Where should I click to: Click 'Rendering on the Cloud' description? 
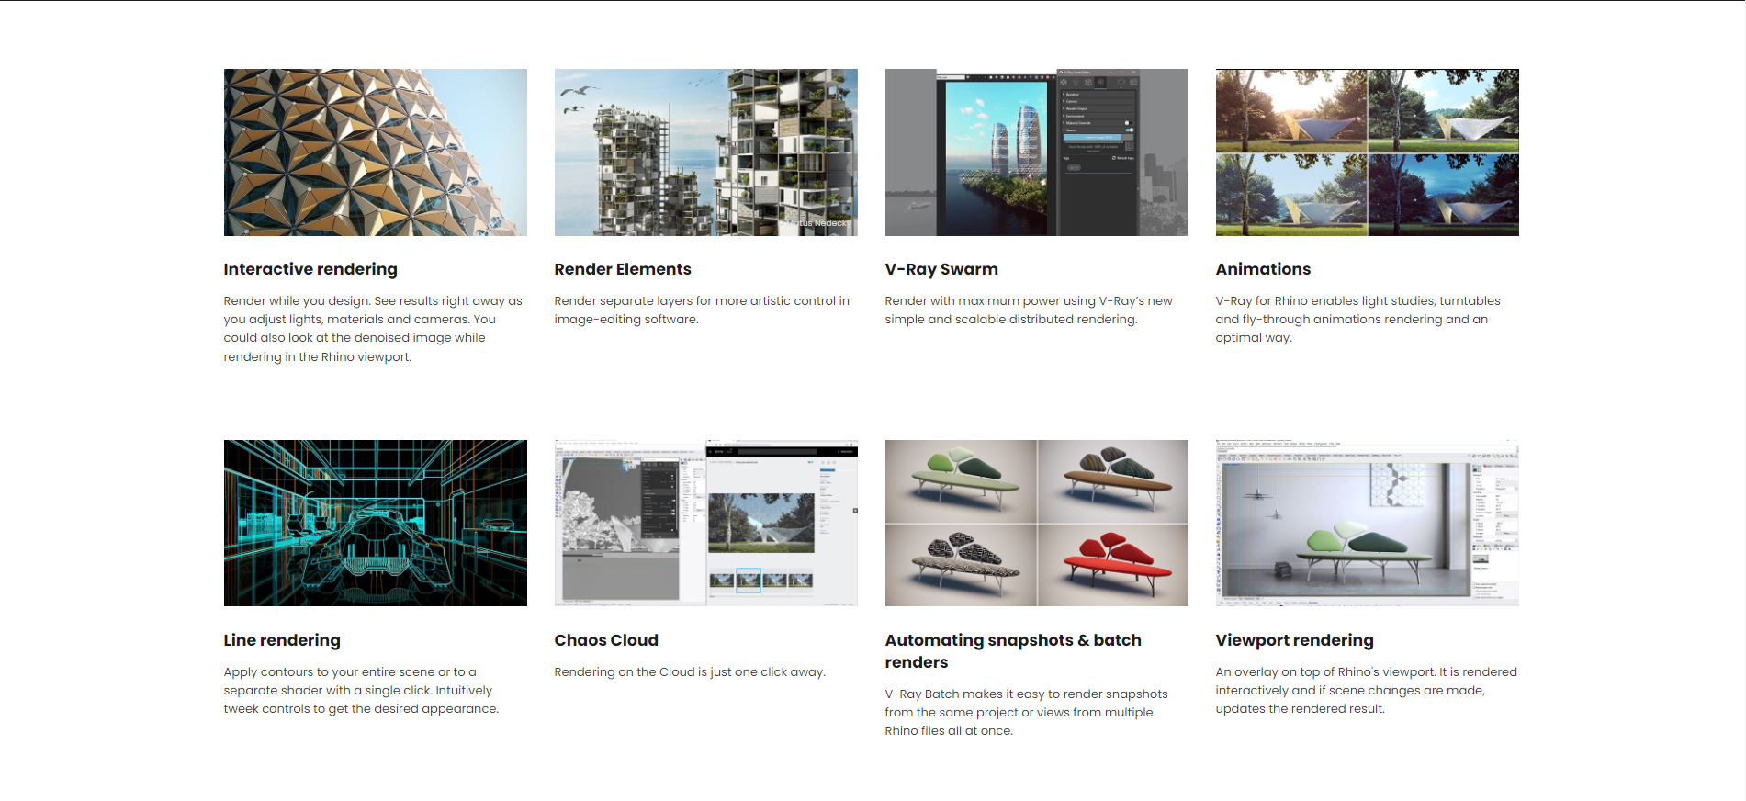click(690, 672)
